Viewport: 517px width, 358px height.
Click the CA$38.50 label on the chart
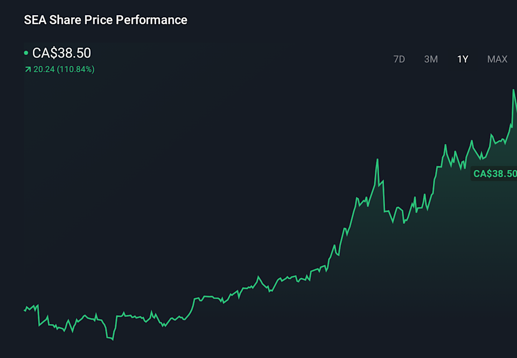(494, 174)
